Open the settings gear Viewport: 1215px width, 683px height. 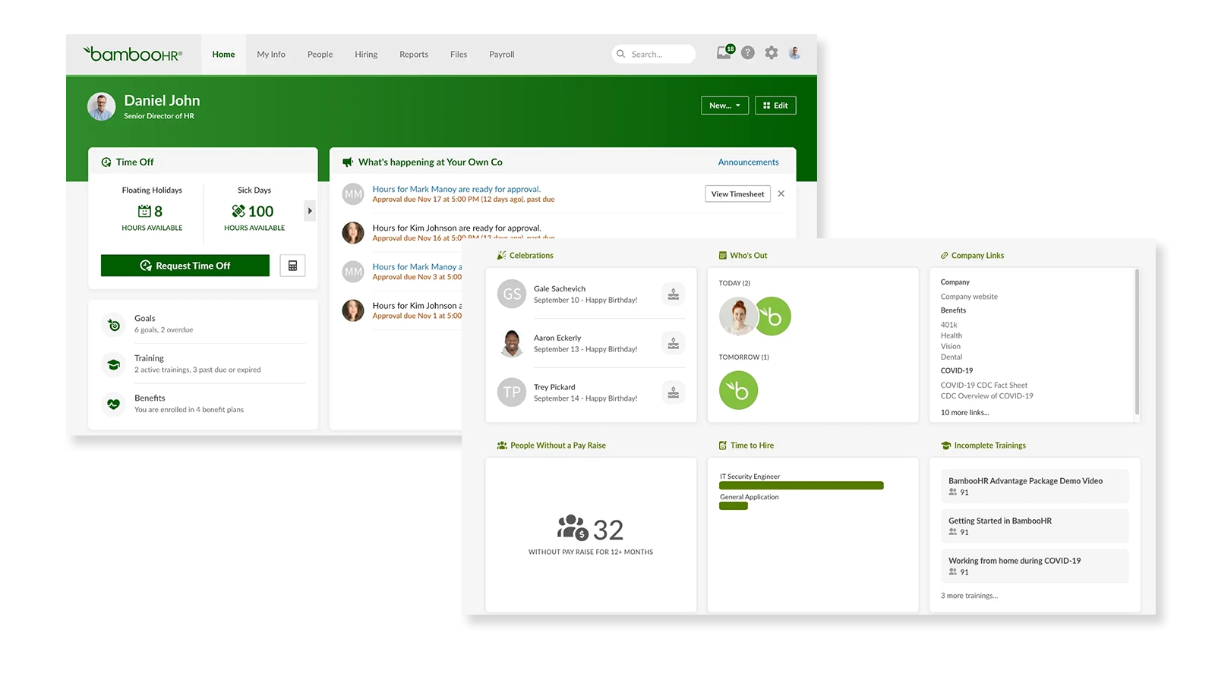pyautogui.click(x=772, y=53)
